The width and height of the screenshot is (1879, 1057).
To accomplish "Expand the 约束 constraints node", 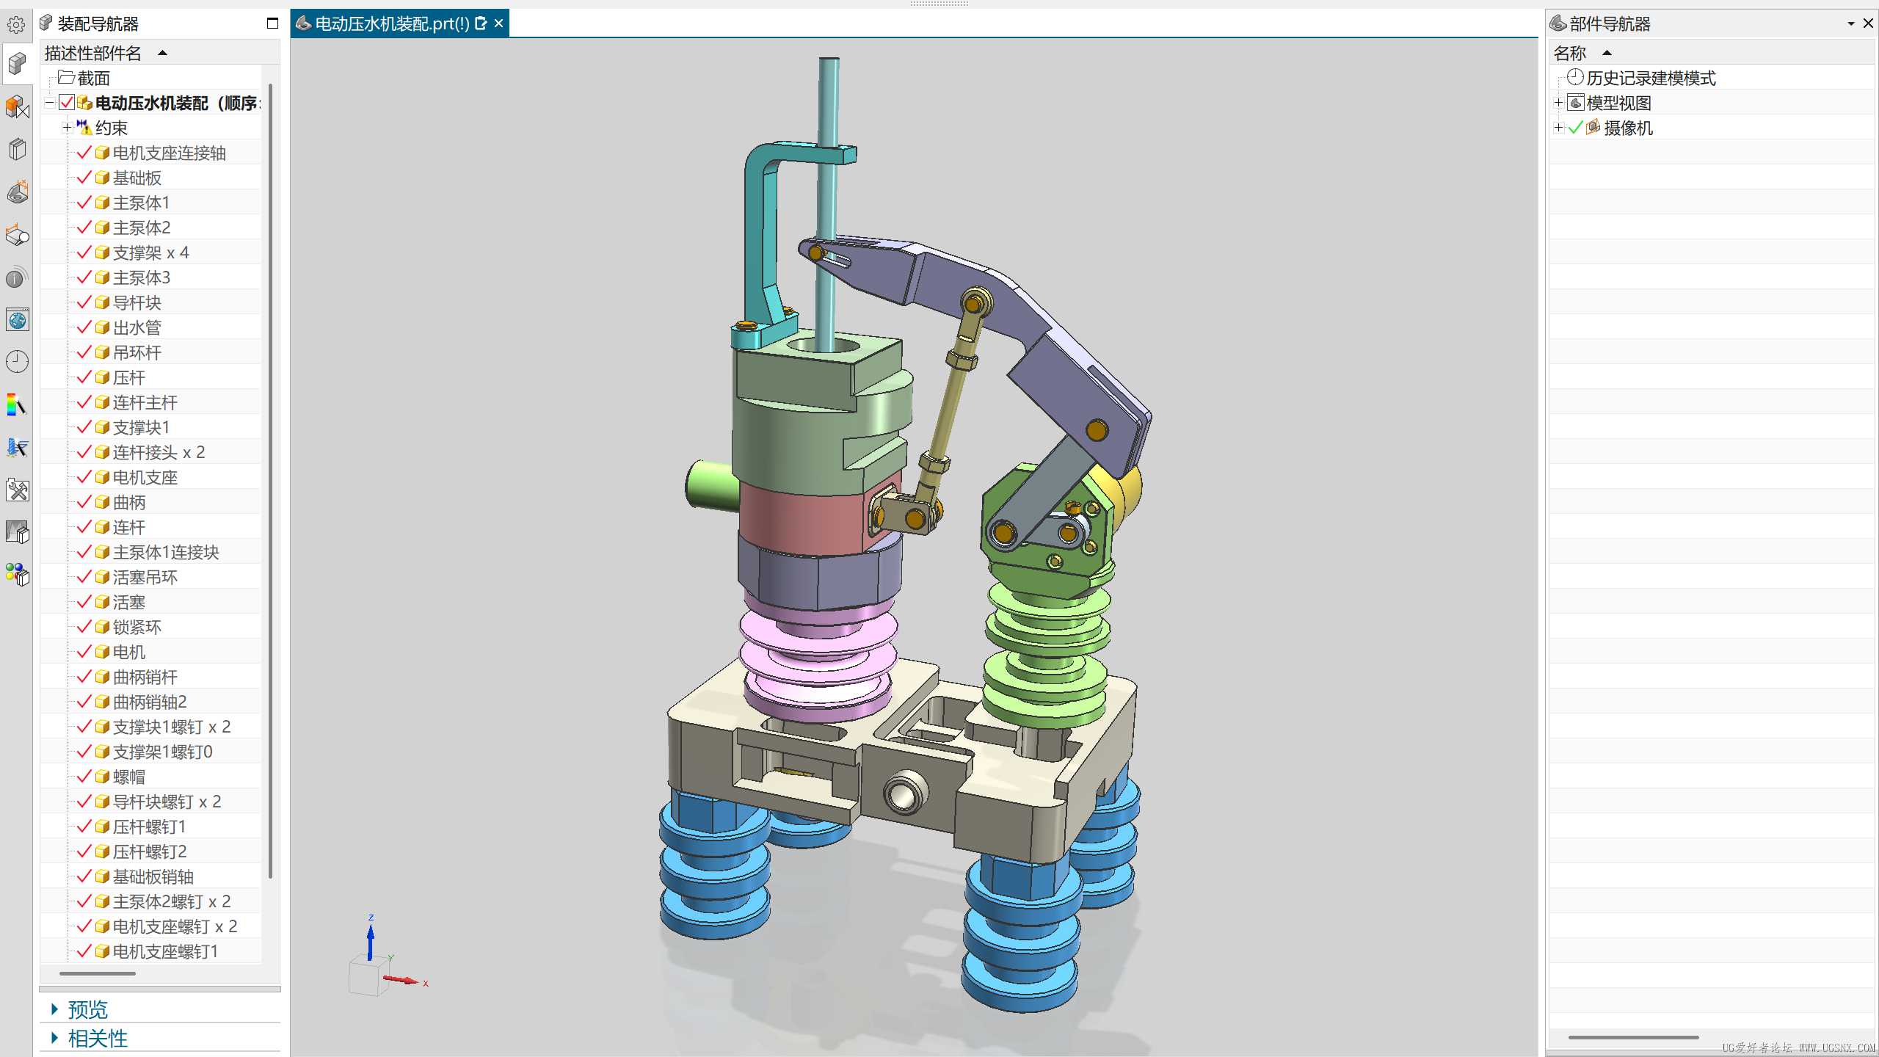I will (x=67, y=128).
